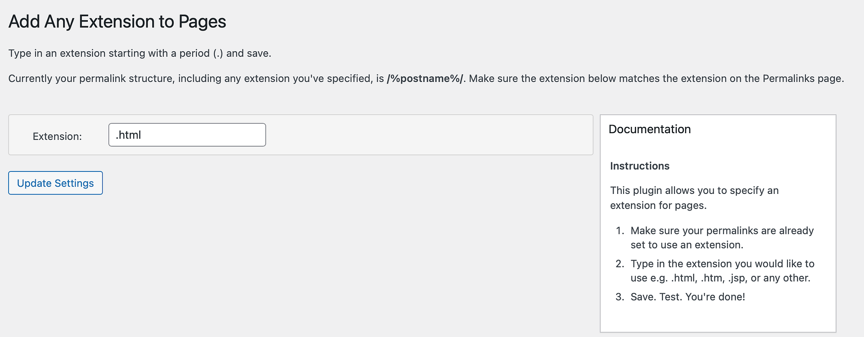864x337 pixels.
Task: Click the 'Type in an extension starting' sentence
Action: (x=140, y=53)
